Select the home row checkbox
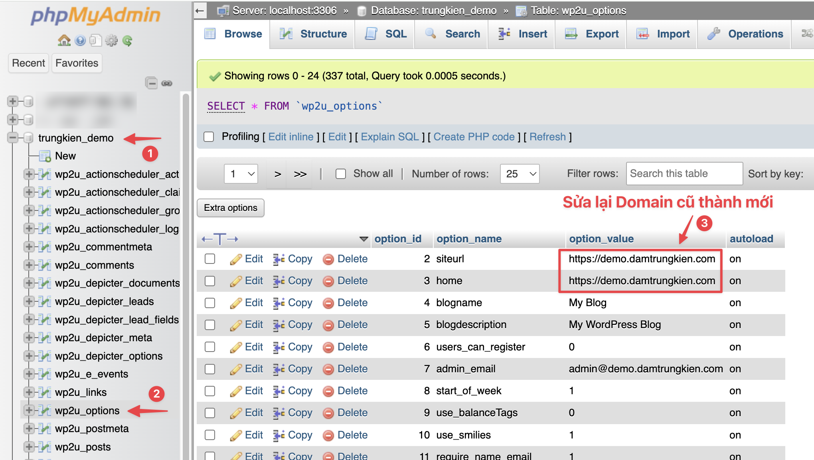Viewport: 814px width, 460px height. pos(210,281)
